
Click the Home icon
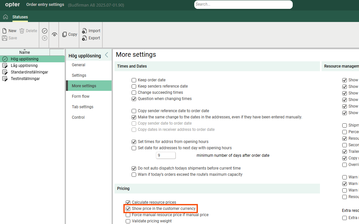pyautogui.click(x=5, y=17)
